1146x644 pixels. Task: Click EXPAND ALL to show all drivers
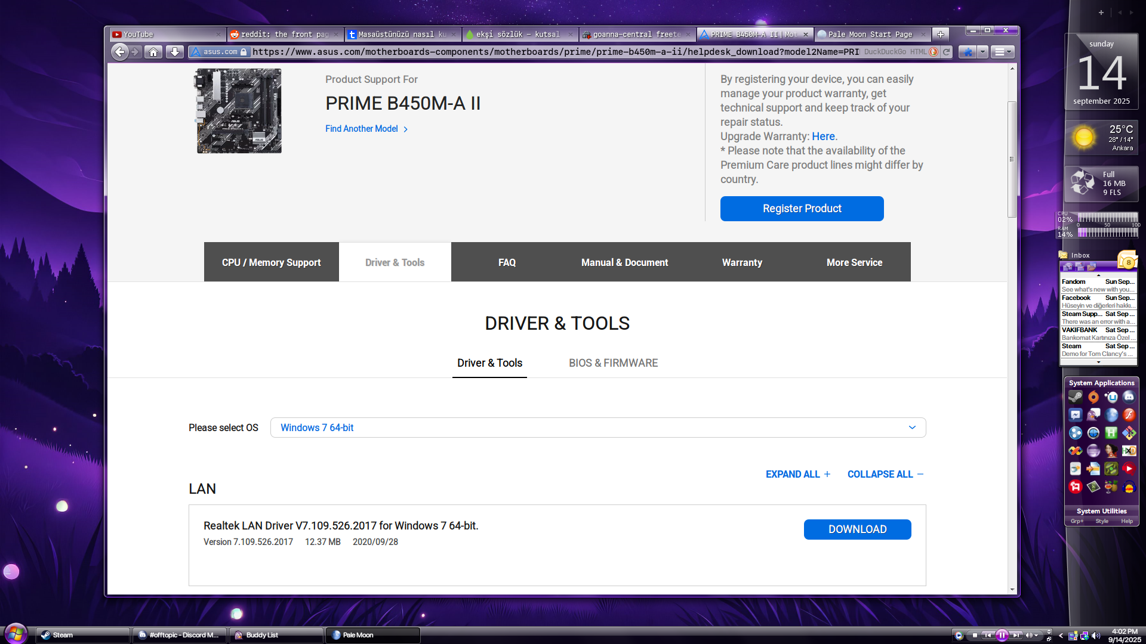[798, 474]
